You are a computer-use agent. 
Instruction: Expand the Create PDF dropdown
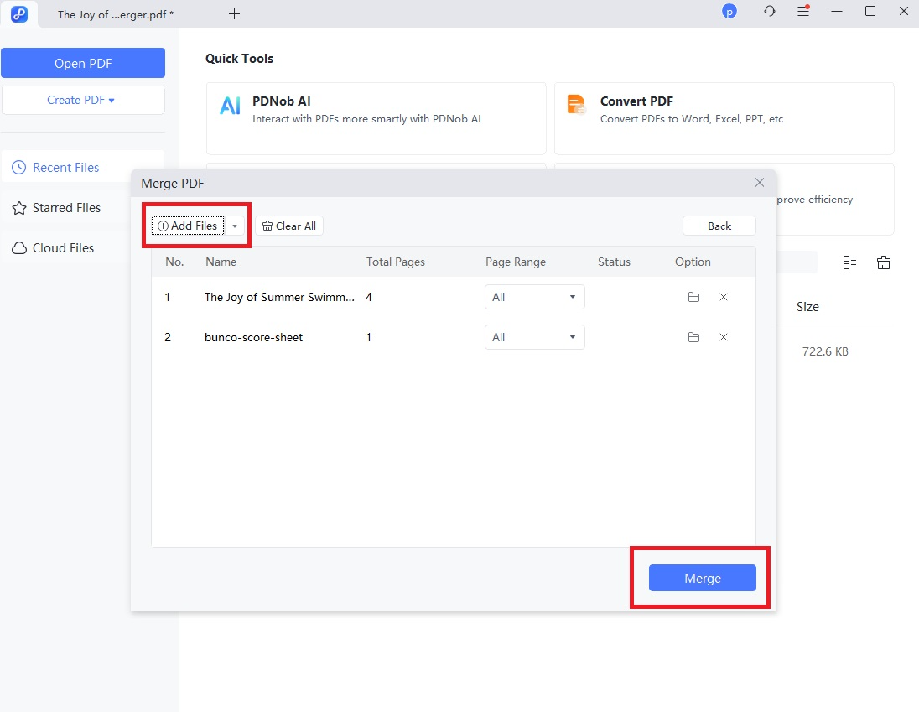click(x=82, y=100)
